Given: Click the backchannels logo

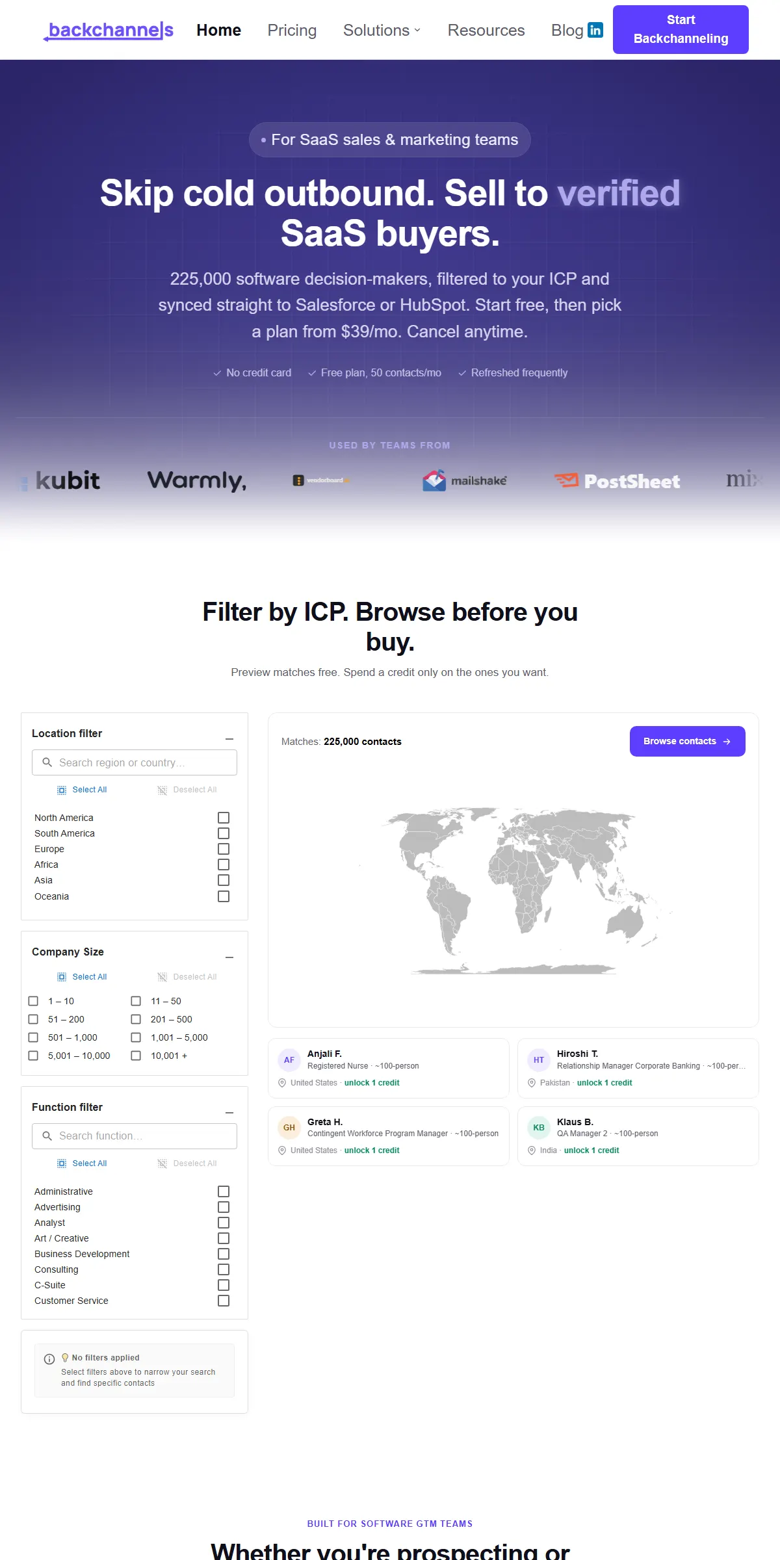Looking at the screenshot, I should 109,30.
